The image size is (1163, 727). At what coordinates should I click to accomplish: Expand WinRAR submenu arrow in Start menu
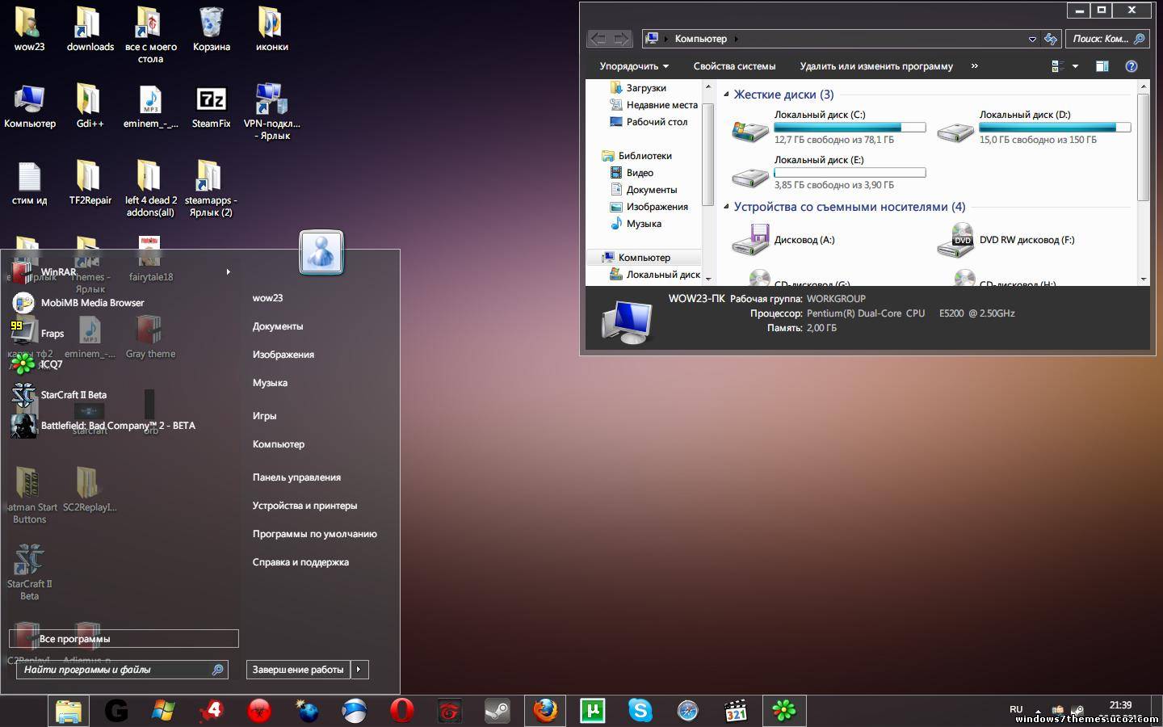(x=229, y=272)
